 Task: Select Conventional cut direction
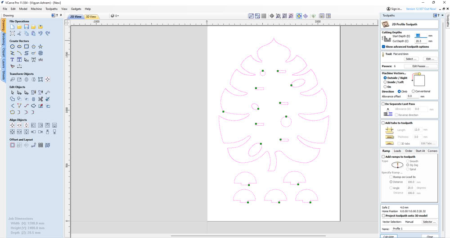tap(413, 92)
